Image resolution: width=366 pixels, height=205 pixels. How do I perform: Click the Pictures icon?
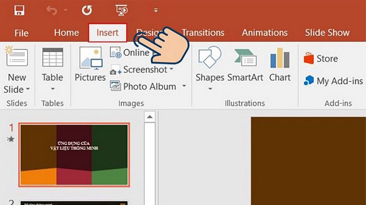[91, 58]
